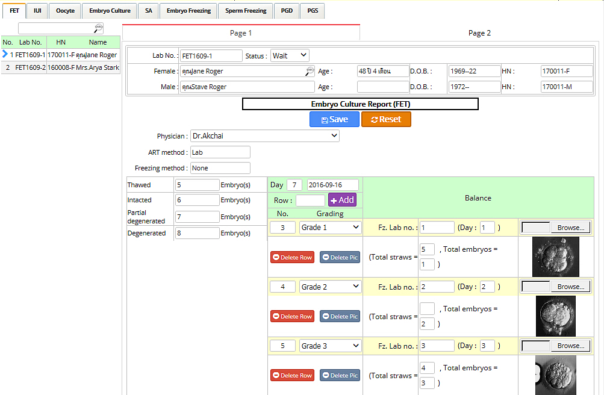Open the PGD tab
This screenshot has height=395, width=604.
287,11
